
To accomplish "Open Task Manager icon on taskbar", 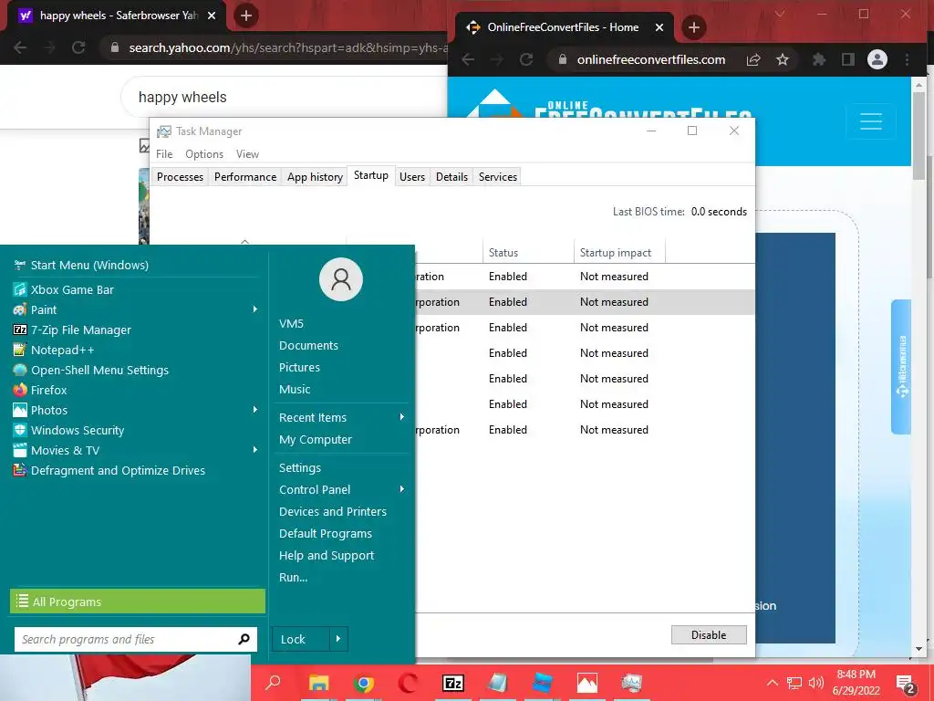I will [631, 683].
